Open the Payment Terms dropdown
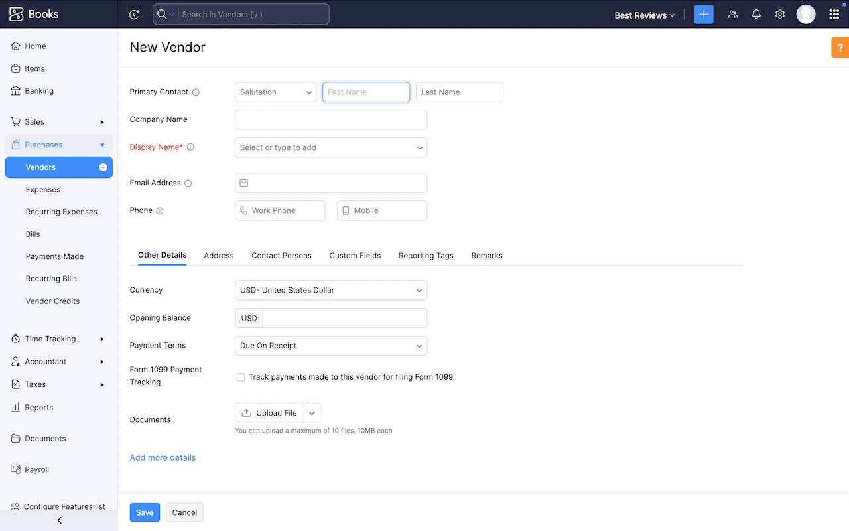 (330, 345)
